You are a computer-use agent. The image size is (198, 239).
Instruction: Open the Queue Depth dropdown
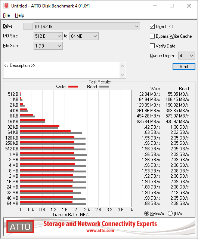(x=186, y=56)
